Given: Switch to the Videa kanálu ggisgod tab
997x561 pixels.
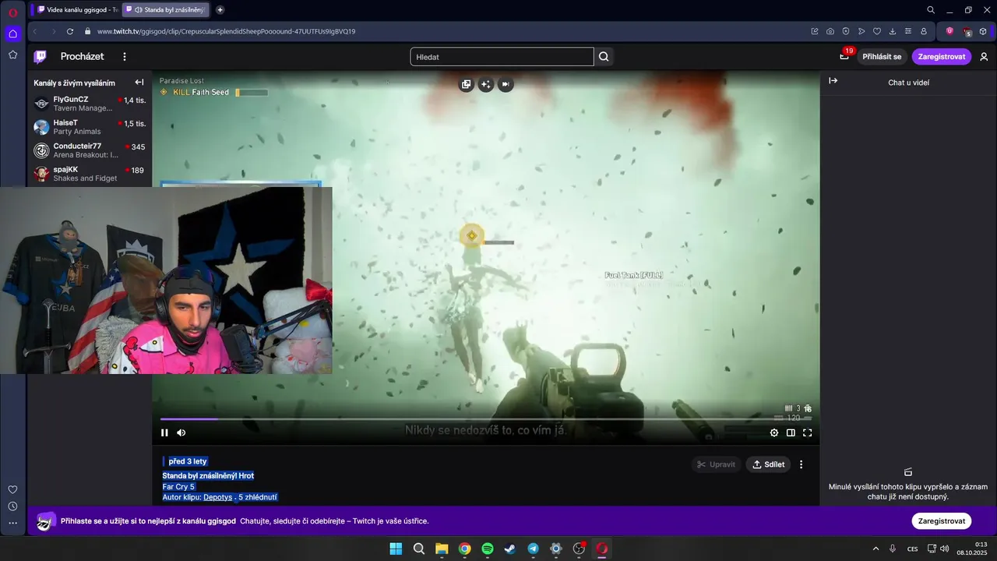Looking at the screenshot, I should click(x=76, y=10).
